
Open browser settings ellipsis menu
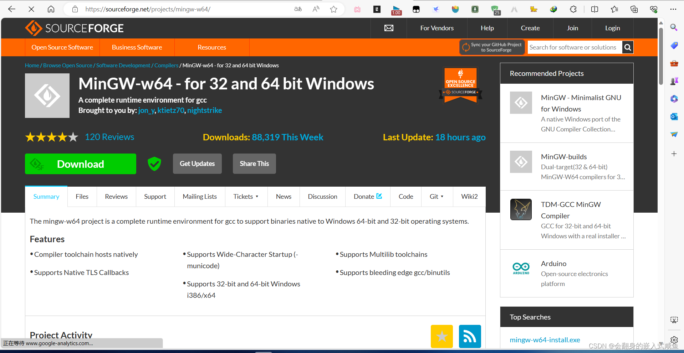coord(673,9)
